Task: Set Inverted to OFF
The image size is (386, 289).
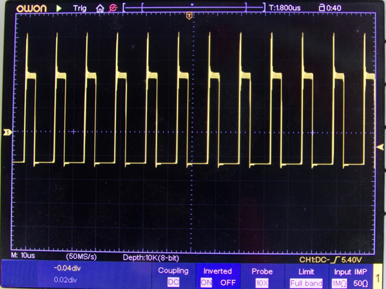Action: pyautogui.click(x=227, y=283)
